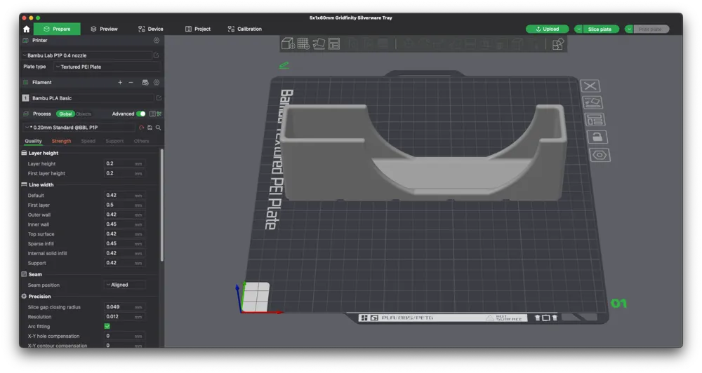This screenshot has width=702, height=373.
Task: Click the Slice plate button
Action: (x=600, y=29)
